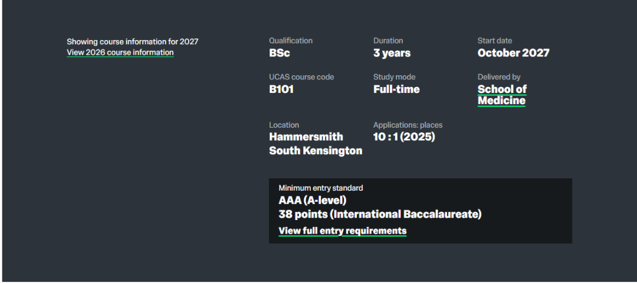Click the Applications: places label
Viewport: 637px width, 283px height.
tap(408, 125)
